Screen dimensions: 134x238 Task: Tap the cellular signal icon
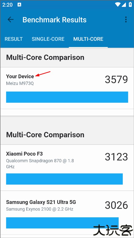pos(124,5)
